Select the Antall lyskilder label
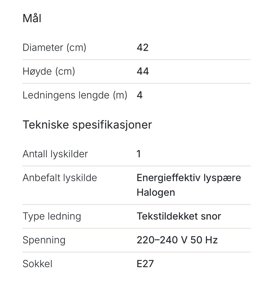The width and height of the screenshot is (273, 283). [55, 154]
